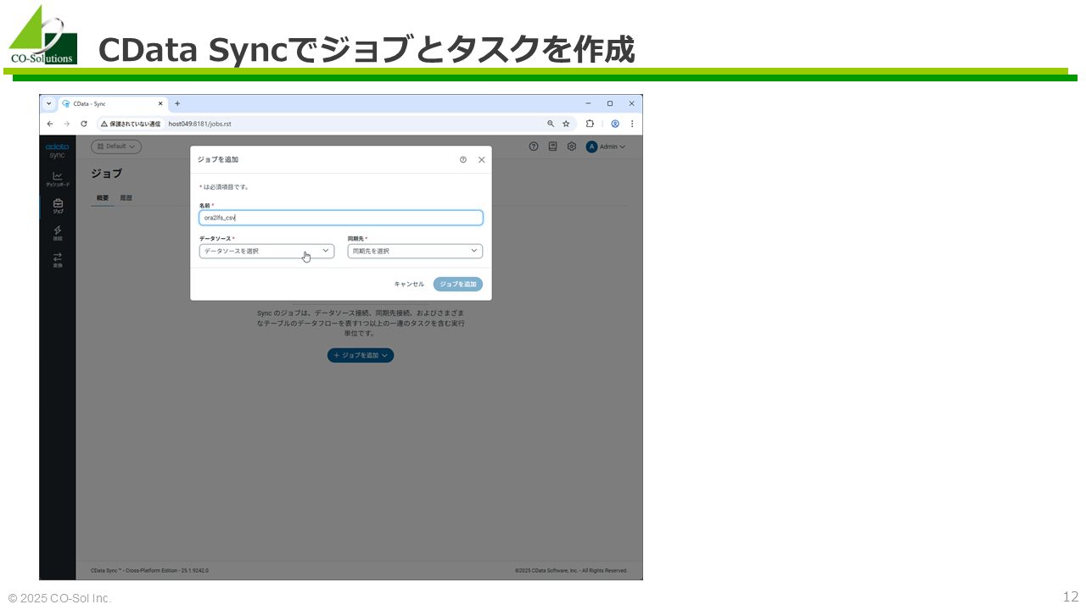Open the 同期先を選択 dropdown

(415, 251)
